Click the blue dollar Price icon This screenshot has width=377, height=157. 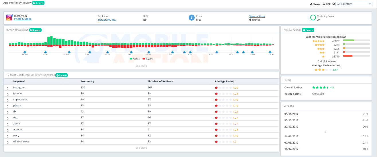pyautogui.click(x=192, y=18)
